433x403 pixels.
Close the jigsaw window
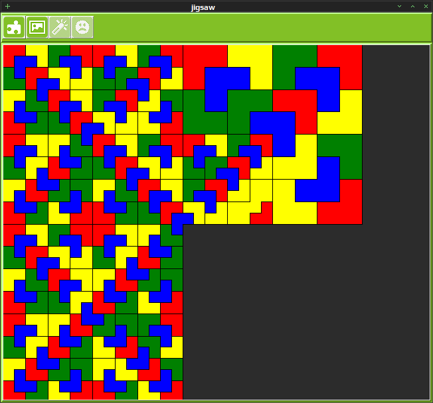[x=426, y=7]
